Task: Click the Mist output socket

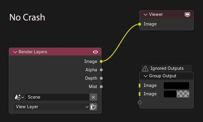Action: click(x=101, y=87)
